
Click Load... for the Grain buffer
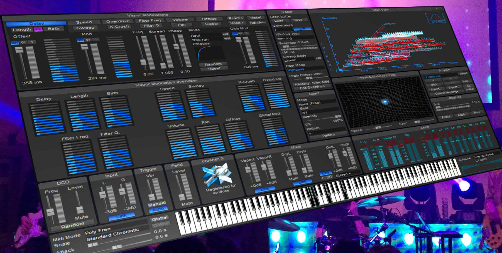280,21
